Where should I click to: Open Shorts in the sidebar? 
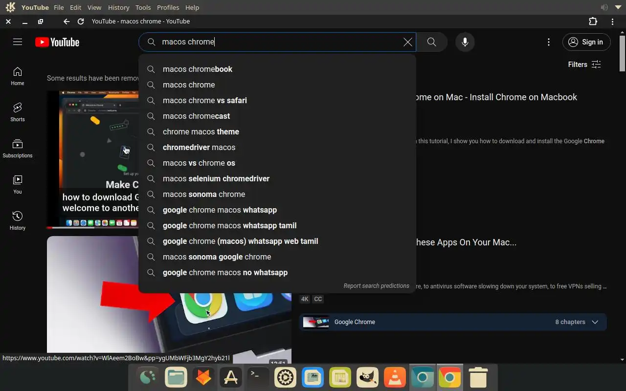click(x=18, y=112)
